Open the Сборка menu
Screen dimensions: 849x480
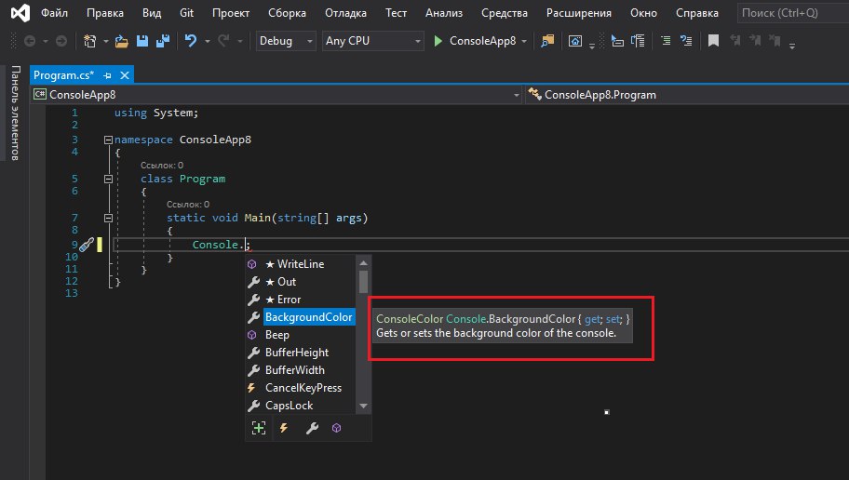(x=287, y=12)
